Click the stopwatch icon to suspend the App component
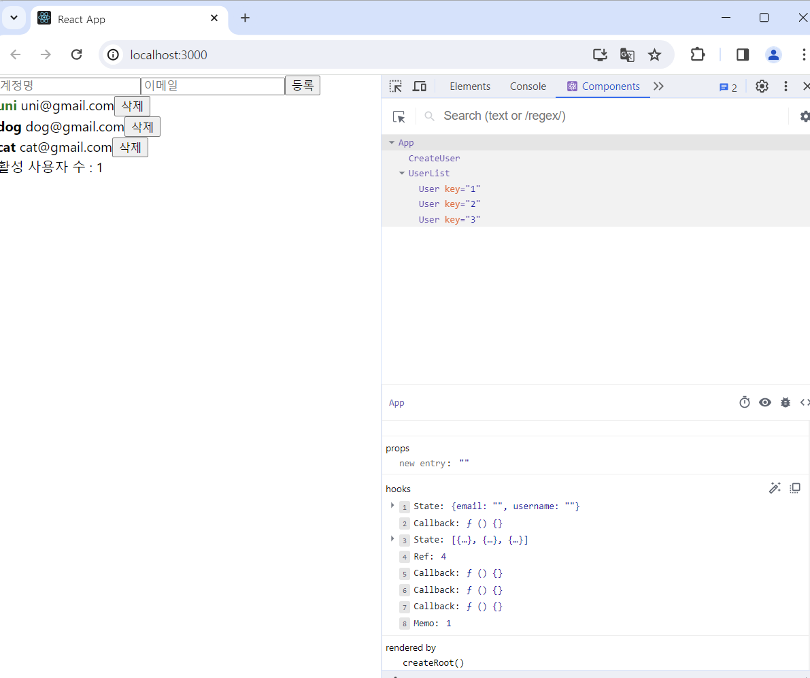This screenshot has width=810, height=678. pyautogui.click(x=745, y=402)
